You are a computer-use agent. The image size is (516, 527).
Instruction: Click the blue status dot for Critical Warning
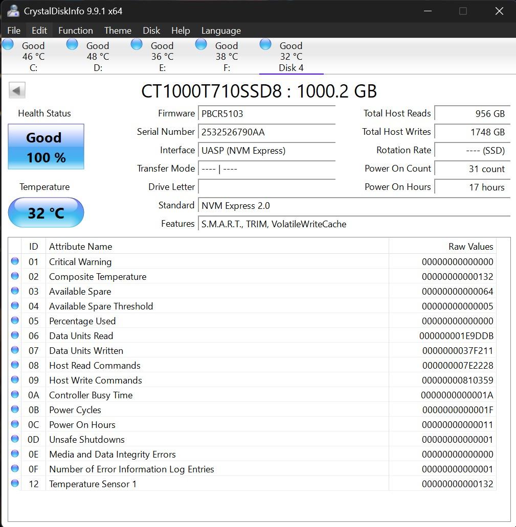pyautogui.click(x=15, y=261)
